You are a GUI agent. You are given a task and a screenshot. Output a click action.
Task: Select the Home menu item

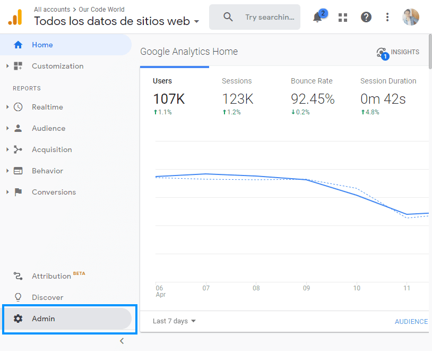42,45
